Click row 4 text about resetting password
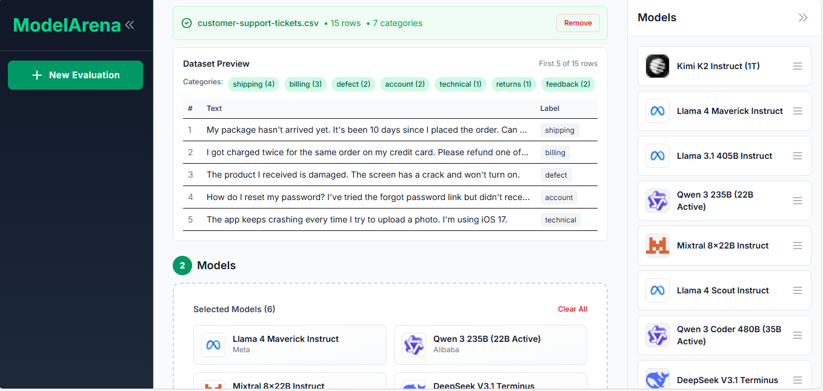The image size is (823, 391). tap(368, 197)
